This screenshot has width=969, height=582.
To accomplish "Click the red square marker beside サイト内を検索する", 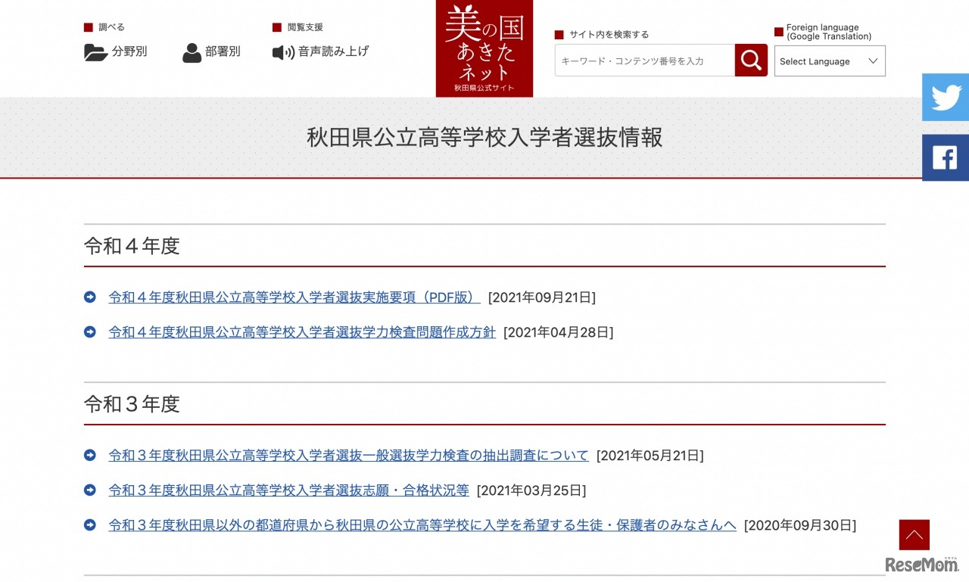I will (x=559, y=34).
